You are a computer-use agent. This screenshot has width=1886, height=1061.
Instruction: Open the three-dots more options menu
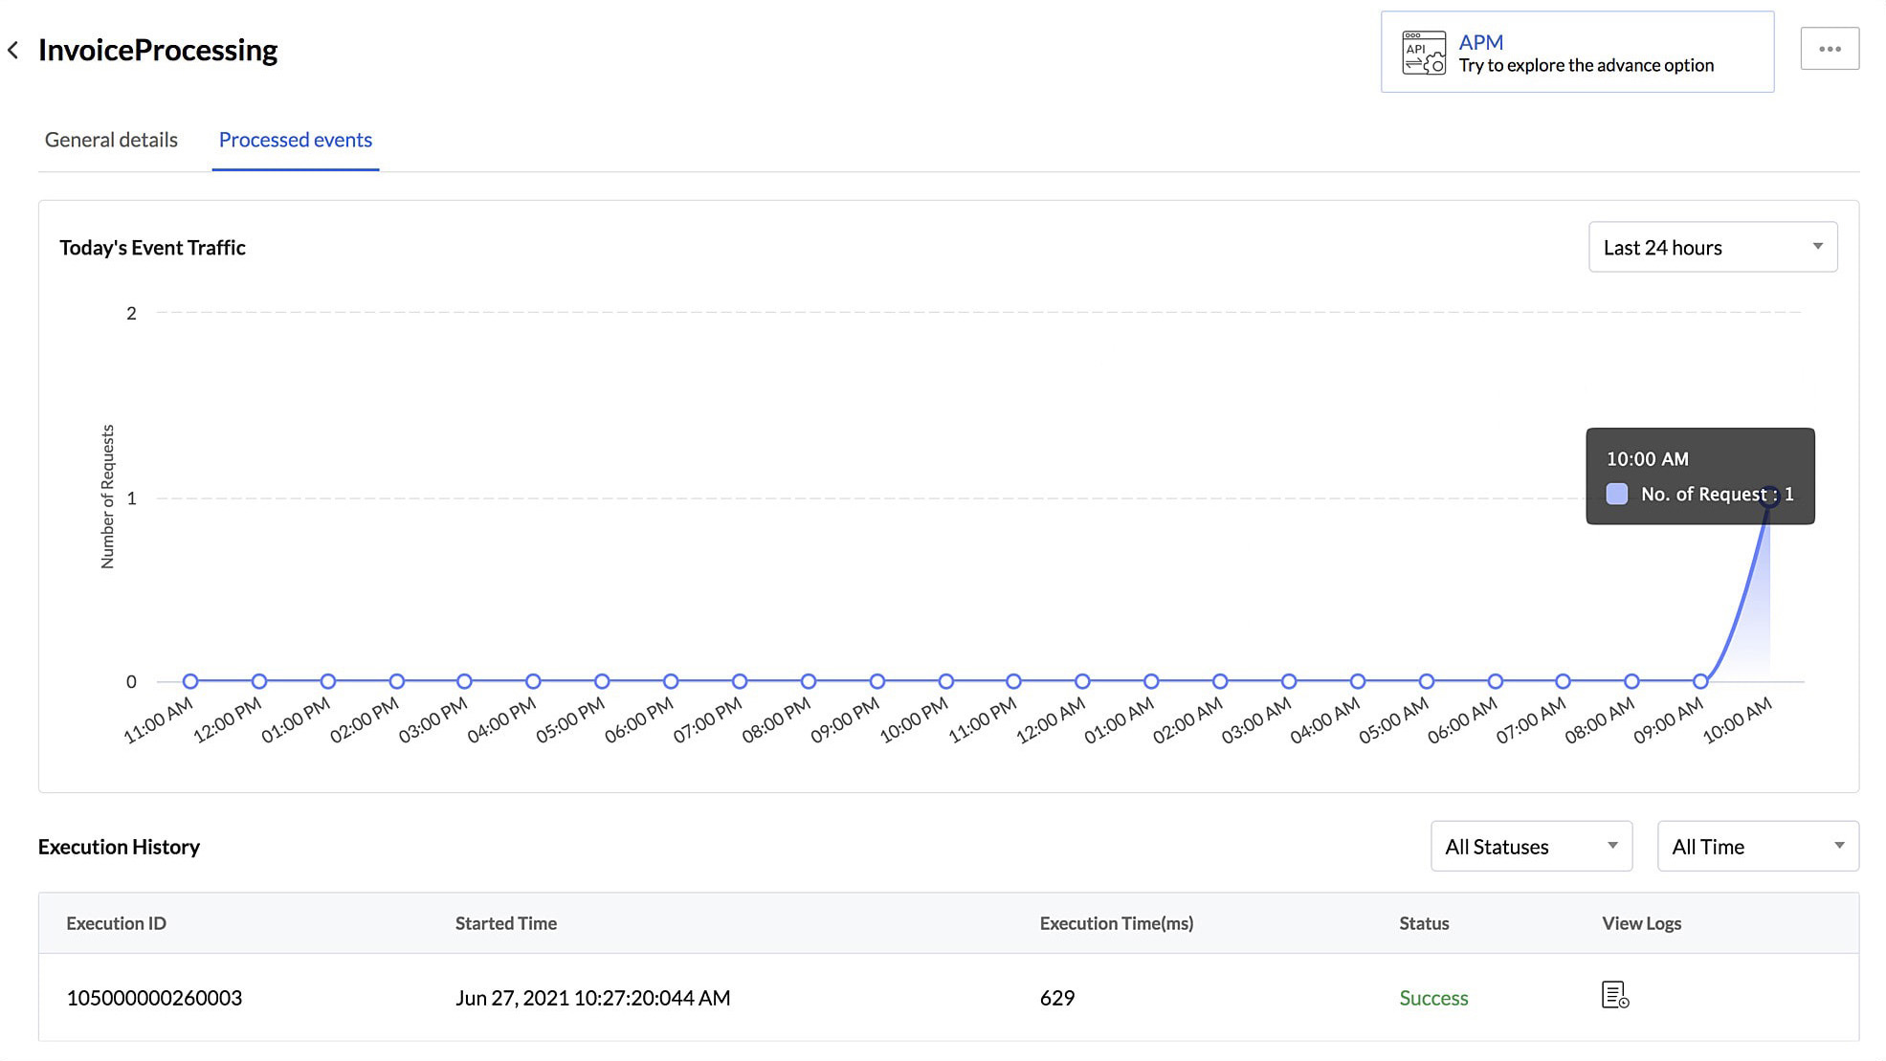(1829, 49)
